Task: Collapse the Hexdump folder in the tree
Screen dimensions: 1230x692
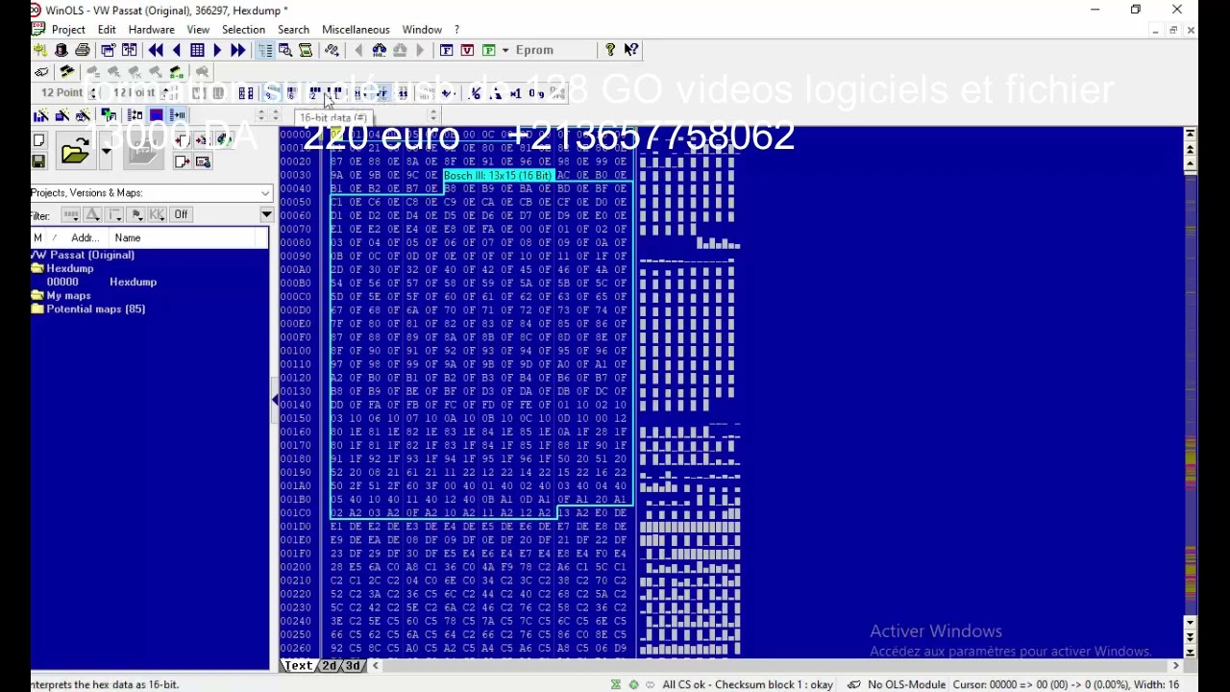Action: [x=37, y=268]
